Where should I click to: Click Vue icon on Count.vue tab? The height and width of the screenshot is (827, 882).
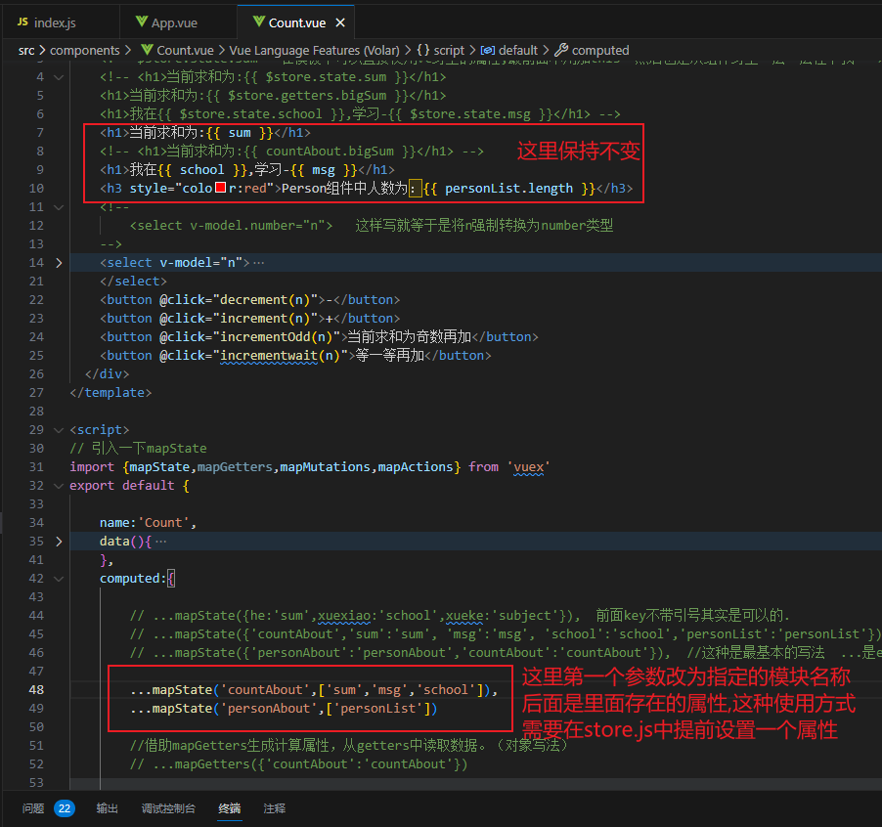(x=259, y=22)
